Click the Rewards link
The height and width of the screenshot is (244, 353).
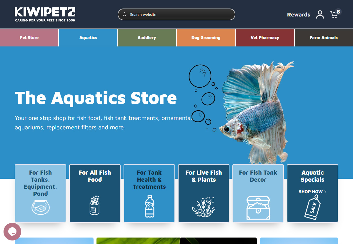coord(299,15)
